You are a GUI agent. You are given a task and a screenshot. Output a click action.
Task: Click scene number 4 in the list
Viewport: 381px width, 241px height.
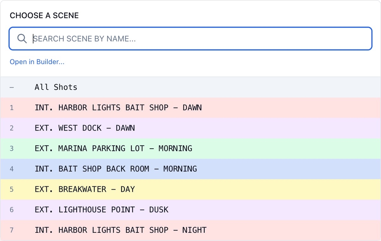point(12,169)
